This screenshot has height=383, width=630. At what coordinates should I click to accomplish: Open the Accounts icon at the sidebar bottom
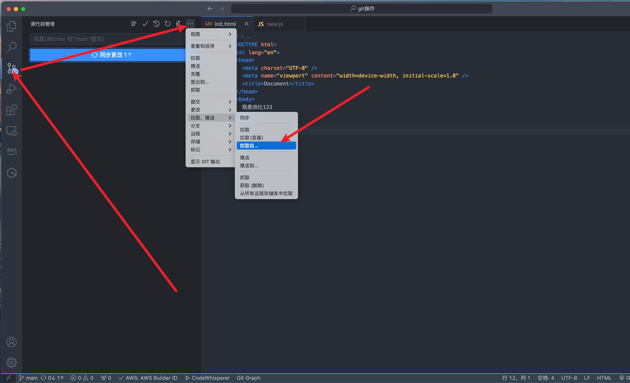click(12, 342)
